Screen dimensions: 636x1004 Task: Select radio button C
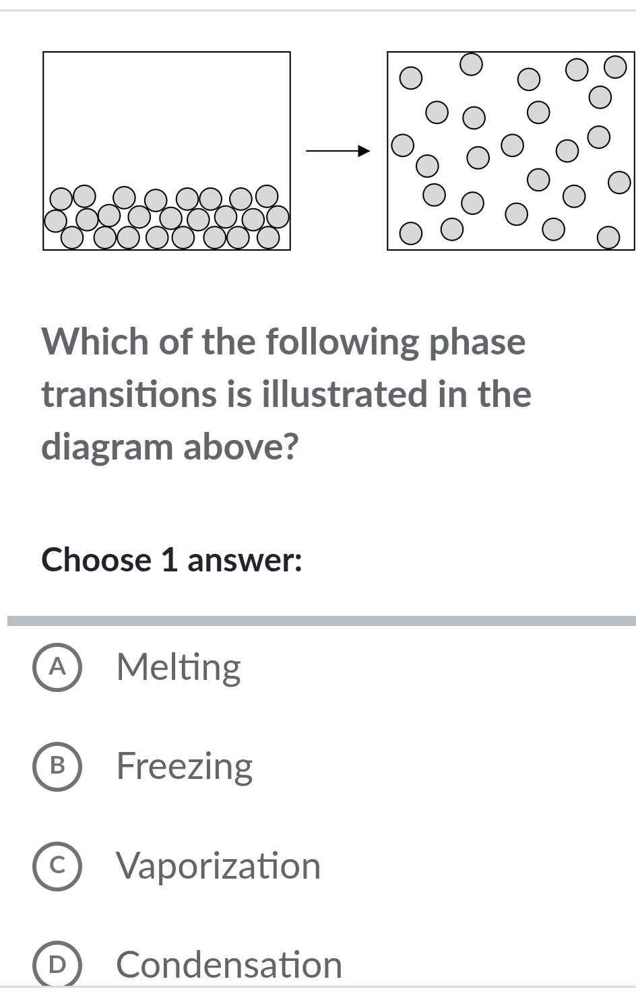[57, 866]
